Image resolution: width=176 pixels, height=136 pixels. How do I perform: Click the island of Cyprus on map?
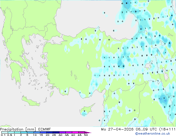click(86, 110)
